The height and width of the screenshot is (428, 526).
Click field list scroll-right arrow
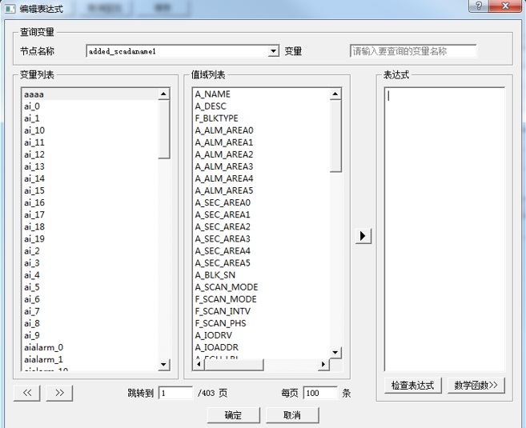pos(323,364)
